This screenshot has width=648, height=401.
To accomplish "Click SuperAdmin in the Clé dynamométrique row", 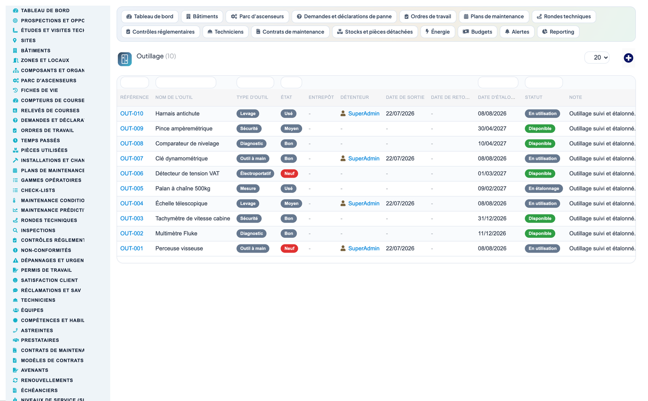I will click(364, 158).
